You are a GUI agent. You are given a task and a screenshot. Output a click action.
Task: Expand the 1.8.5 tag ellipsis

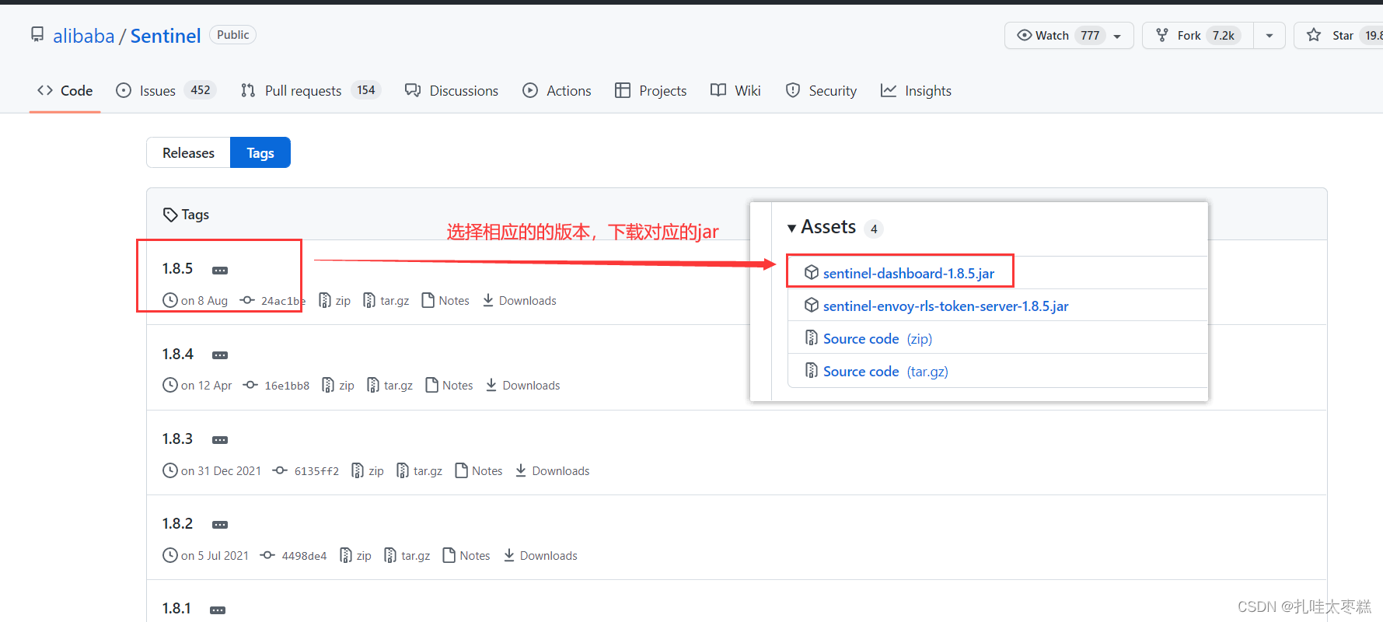(220, 270)
